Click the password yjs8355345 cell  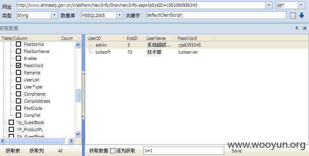point(190,45)
